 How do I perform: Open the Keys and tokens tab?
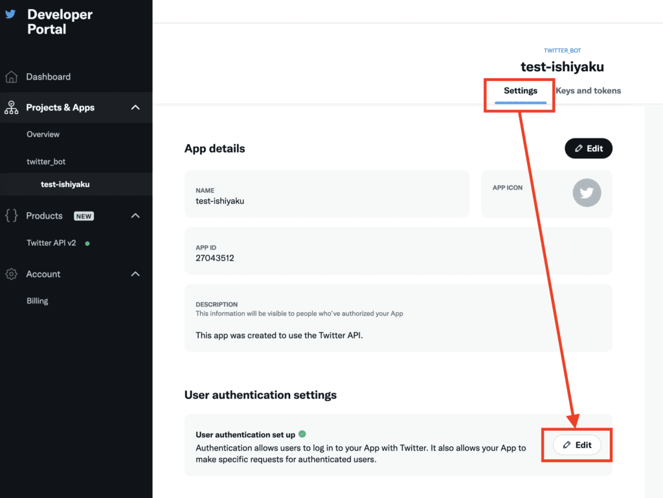(x=588, y=91)
